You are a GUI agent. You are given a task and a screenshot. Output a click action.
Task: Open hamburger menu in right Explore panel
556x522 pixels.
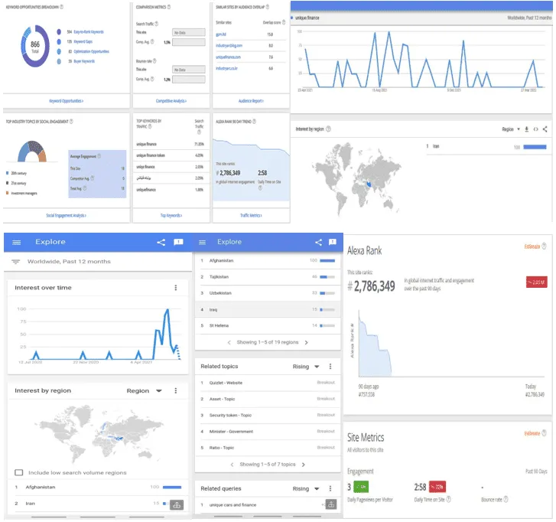202,243
